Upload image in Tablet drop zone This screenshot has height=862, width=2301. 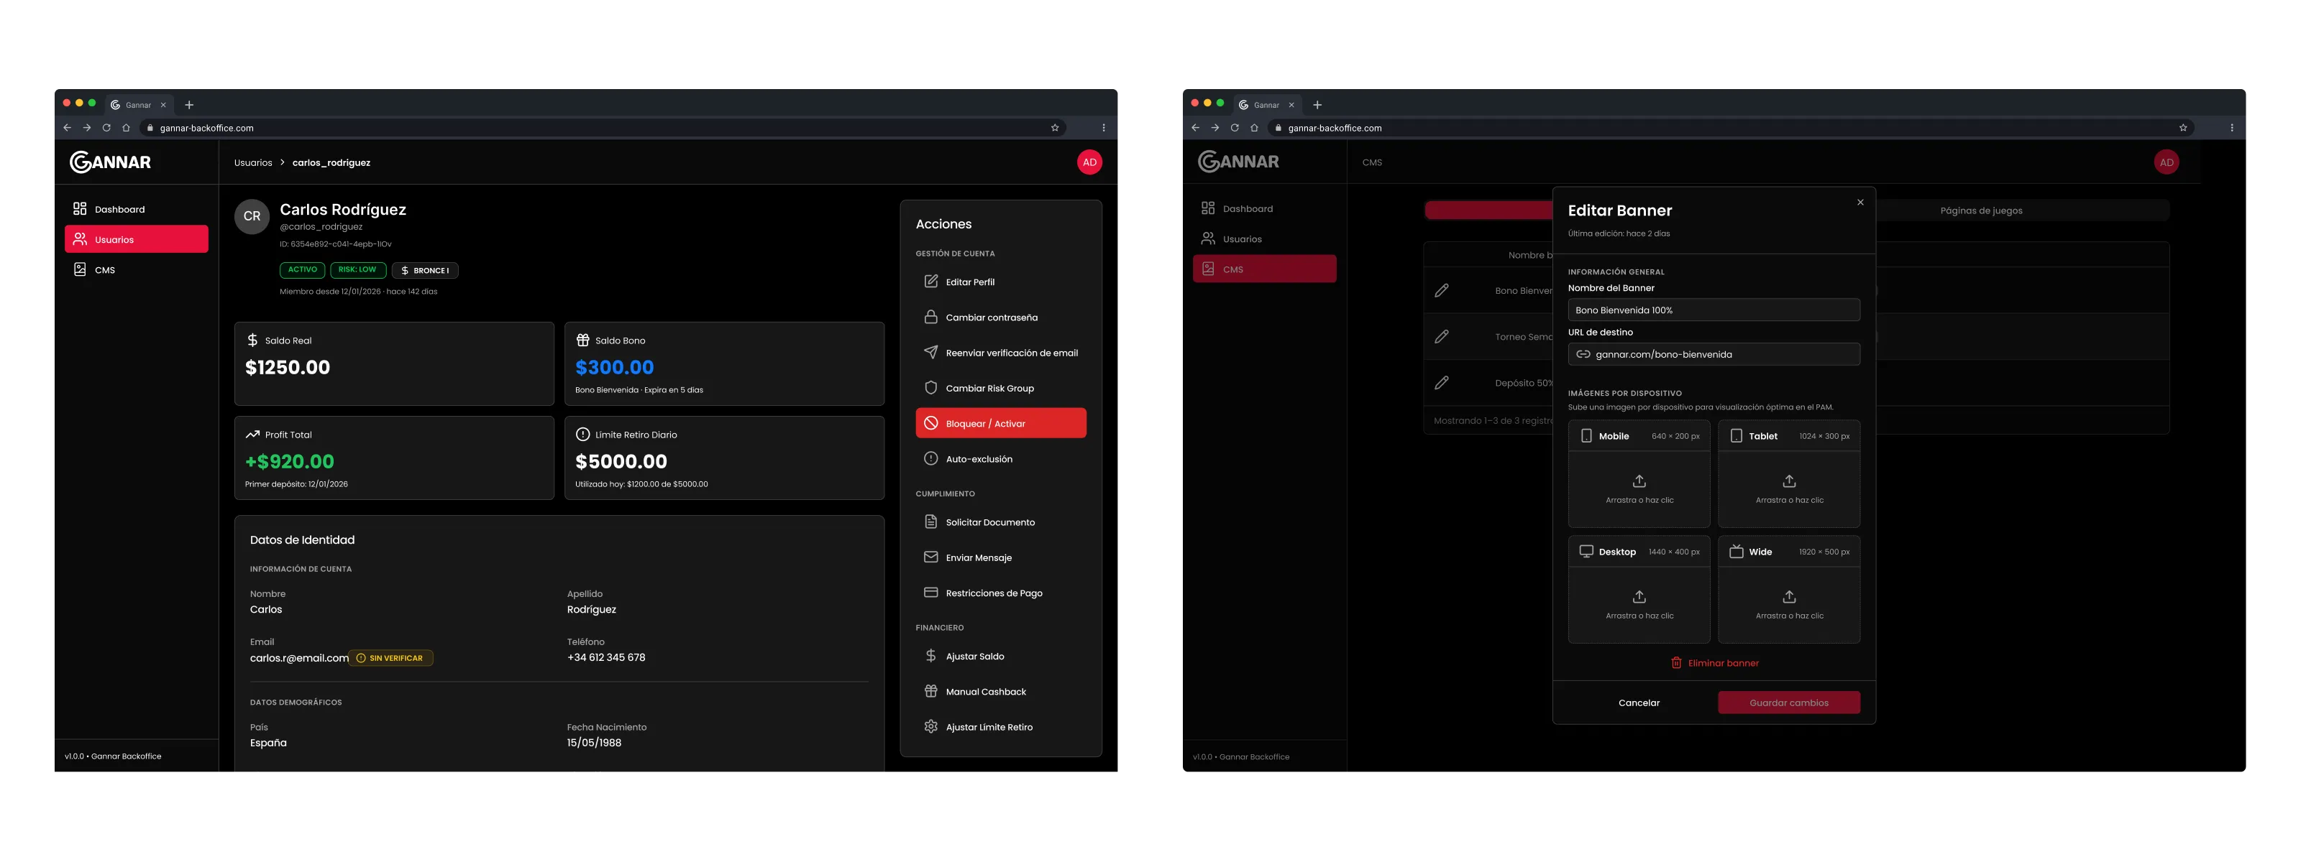(1789, 489)
